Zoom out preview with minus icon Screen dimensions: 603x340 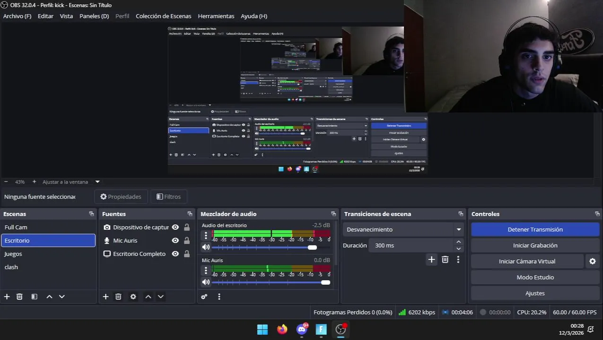(x=6, y=182)
